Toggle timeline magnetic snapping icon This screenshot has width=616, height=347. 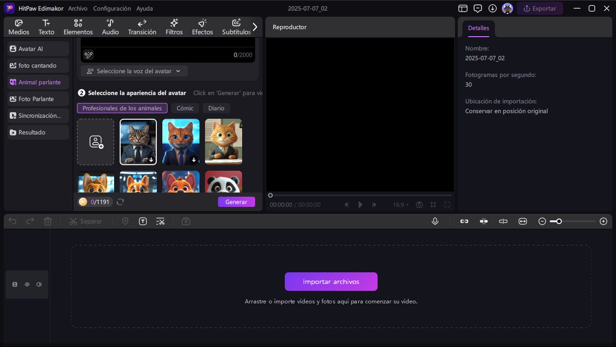pyautogui.click(x=484, y=221)
